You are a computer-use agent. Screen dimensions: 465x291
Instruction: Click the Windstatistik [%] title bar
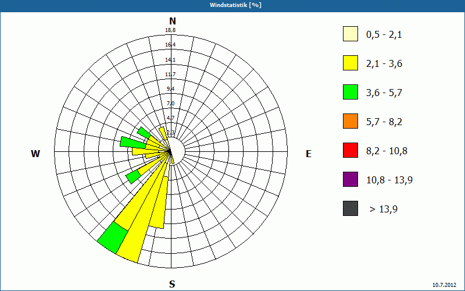(233, 5)
